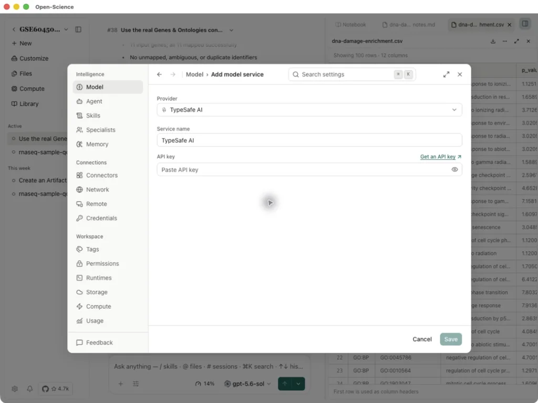Click the send message arrow button
Viewport: 538px width, 403px height.
[x=285, y=384]
